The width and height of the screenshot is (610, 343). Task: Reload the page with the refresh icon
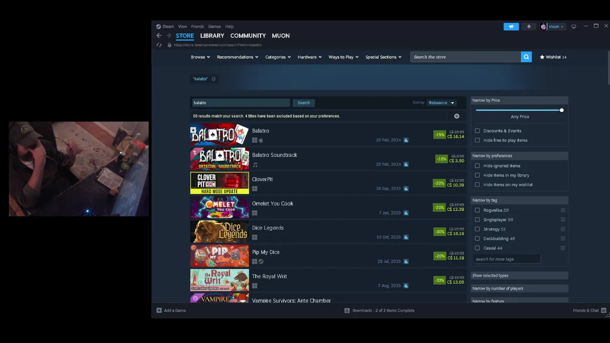pyautogui.click(x=159, y=45)
